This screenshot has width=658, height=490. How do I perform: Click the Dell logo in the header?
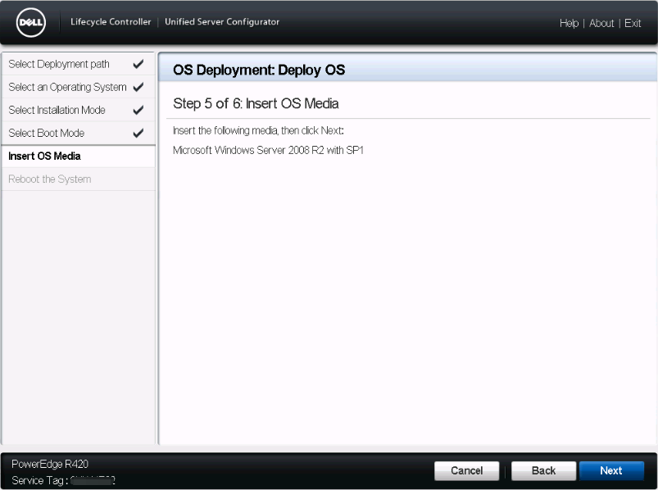coord(30,23)
